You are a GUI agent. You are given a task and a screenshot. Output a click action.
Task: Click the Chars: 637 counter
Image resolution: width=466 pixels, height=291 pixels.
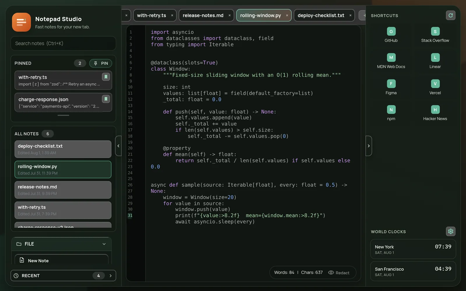[312, 273]
